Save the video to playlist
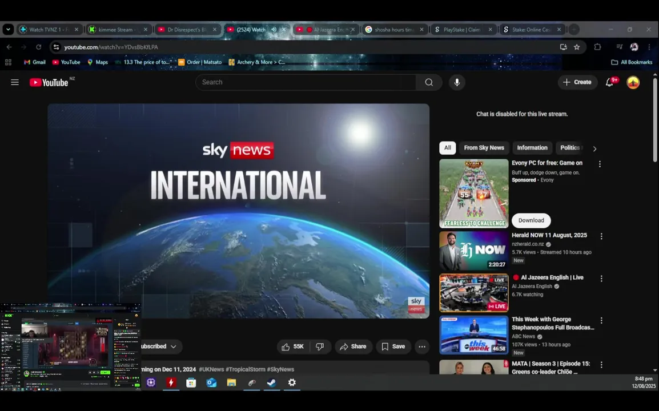The image size is (659, 411). (x=393, y=346)
